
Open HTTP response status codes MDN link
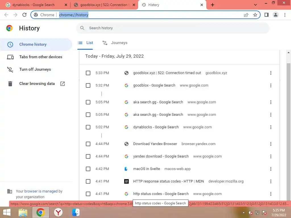[169, 181]
